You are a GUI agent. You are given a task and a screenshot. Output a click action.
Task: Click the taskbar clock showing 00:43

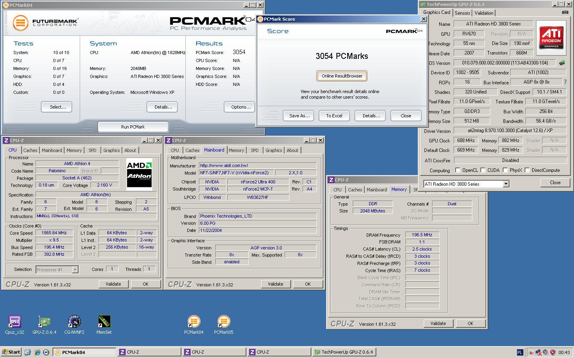coord(564,352)
